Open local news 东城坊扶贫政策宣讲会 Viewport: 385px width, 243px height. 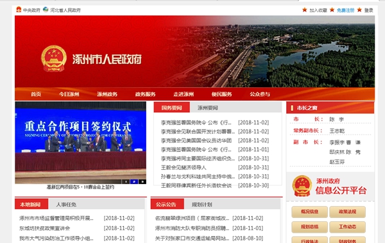coord(45,228)
